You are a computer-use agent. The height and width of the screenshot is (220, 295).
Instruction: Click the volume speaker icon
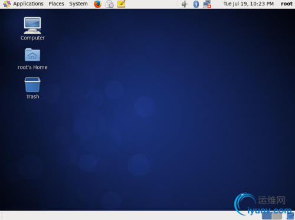[185, 4]
